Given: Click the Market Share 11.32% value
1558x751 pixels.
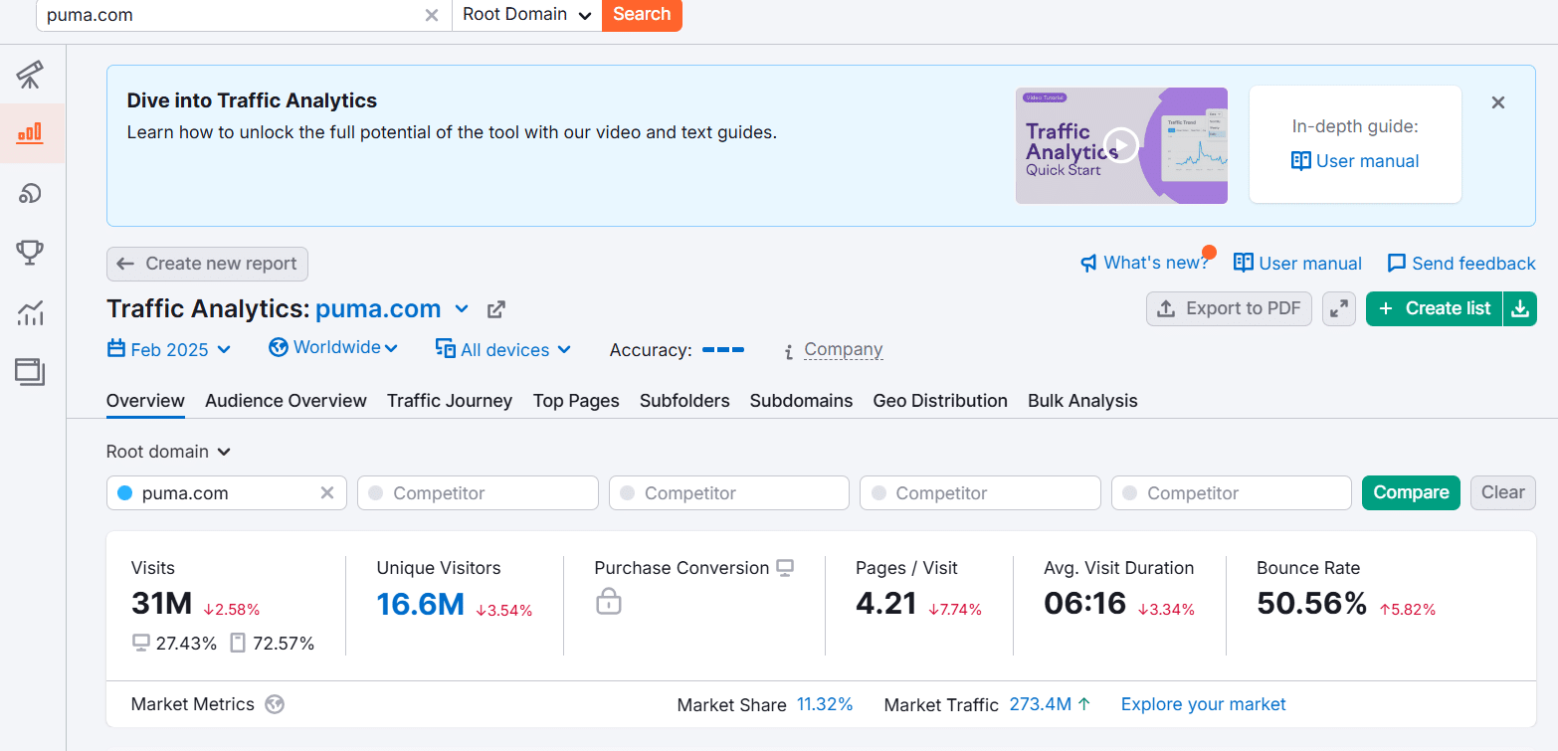Looking at the screenshot, I should click(x=825, y=704).
